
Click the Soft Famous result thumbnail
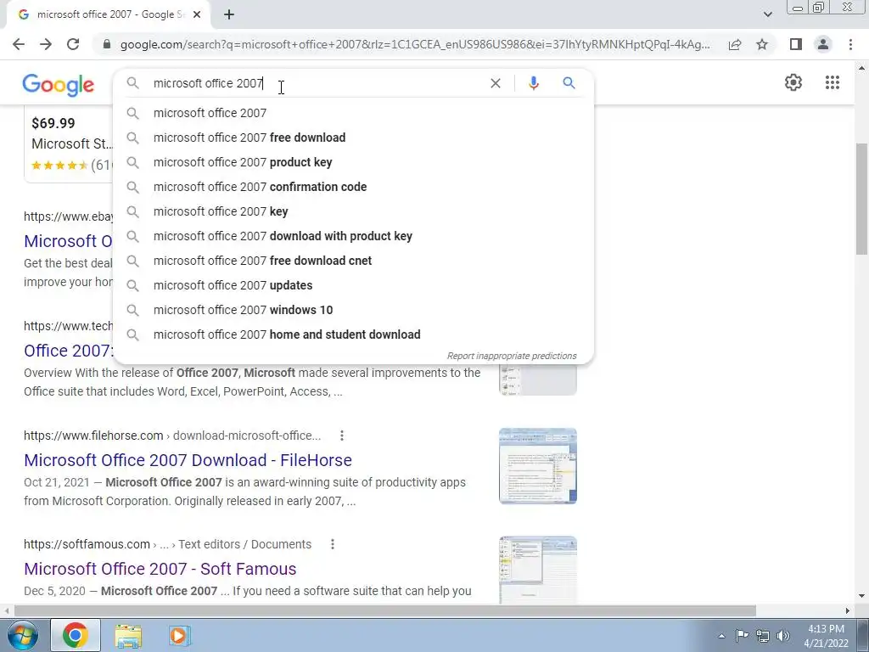(x=537, y=570)
